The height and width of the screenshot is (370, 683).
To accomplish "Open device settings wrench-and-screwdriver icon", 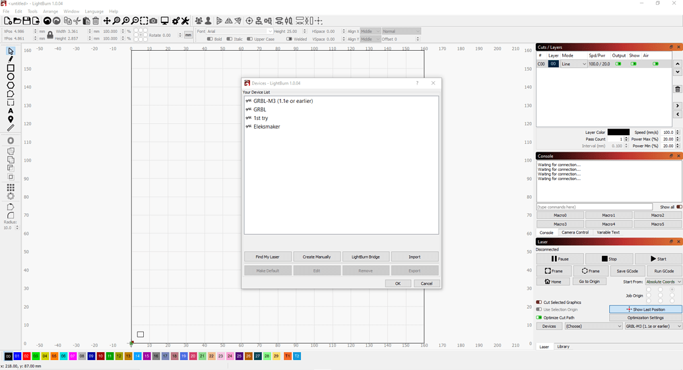I will click(185, 21).
